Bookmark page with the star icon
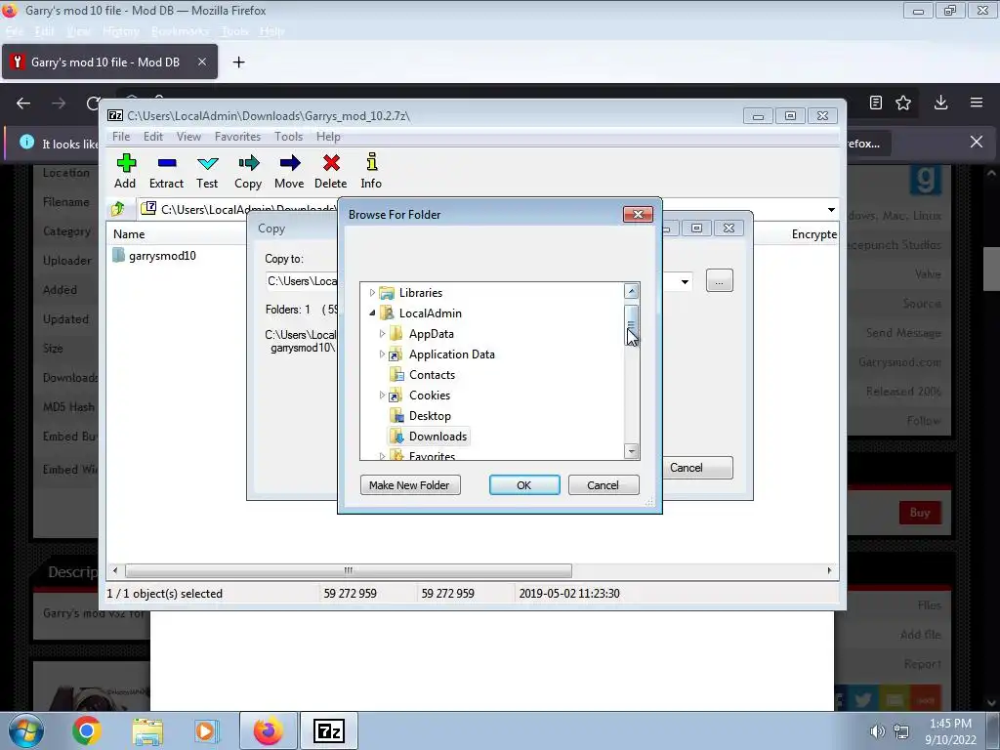 click(x=903, y=103)
